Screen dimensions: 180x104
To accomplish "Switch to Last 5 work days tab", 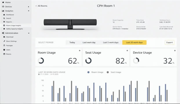I will tap(111, 42).
